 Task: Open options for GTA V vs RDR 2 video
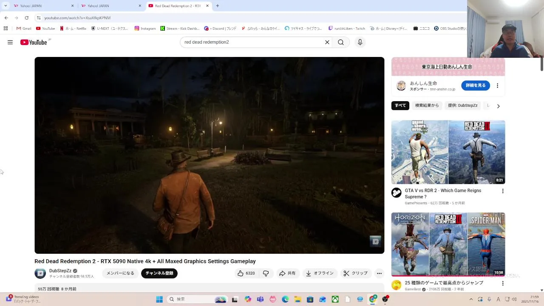(x=503, y=191)
